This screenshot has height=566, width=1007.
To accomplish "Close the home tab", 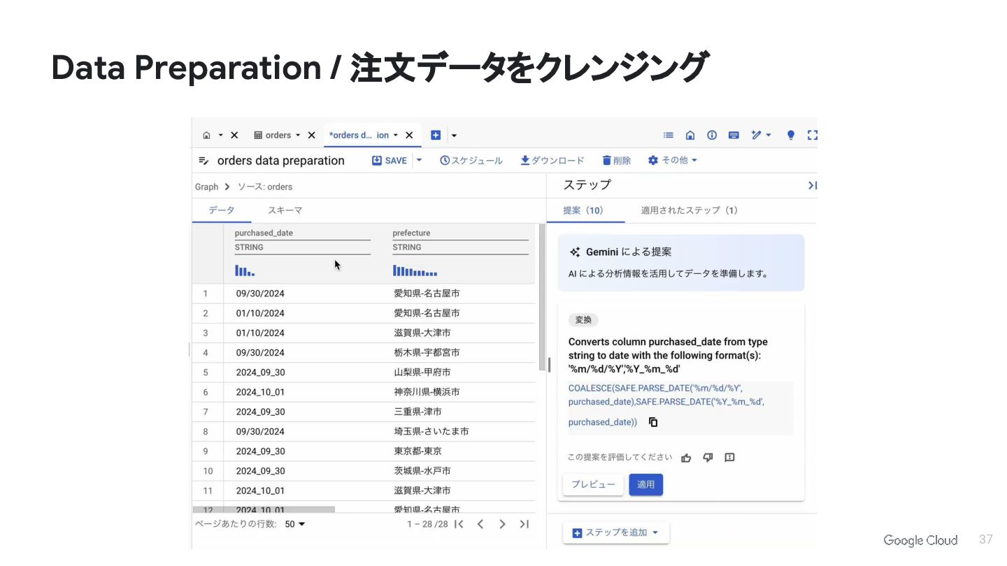I will (234, 136).
